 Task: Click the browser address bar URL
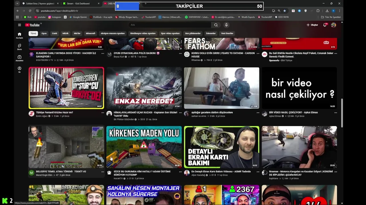59,11
